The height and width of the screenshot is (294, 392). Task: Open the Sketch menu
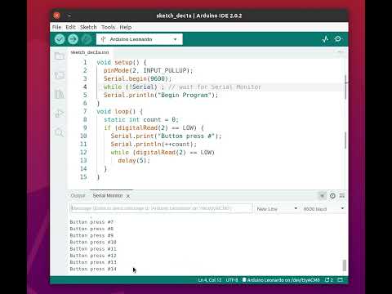click(88, 27)
